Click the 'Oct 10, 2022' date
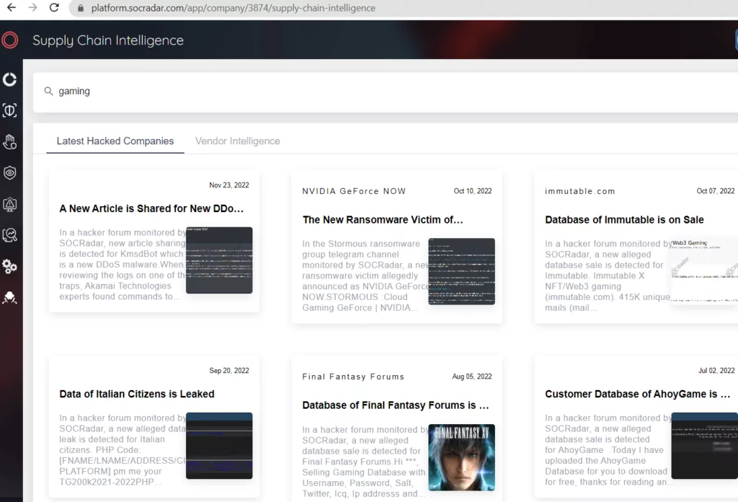Viewport: 738px width, 502px height. [x=473, y=190]
